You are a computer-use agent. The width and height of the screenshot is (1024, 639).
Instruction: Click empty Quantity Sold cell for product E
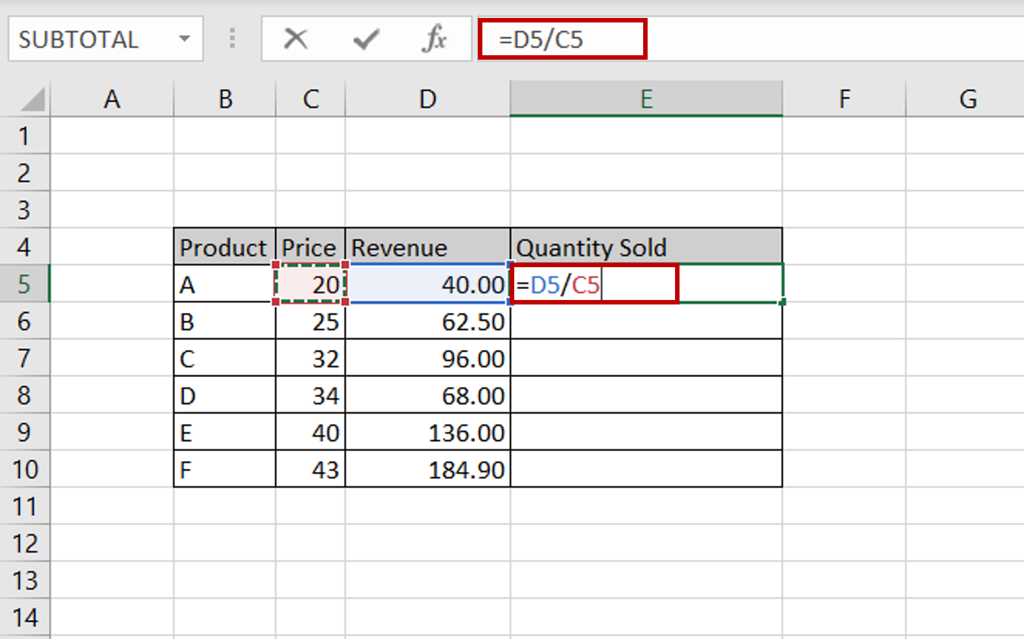(646, 432)
